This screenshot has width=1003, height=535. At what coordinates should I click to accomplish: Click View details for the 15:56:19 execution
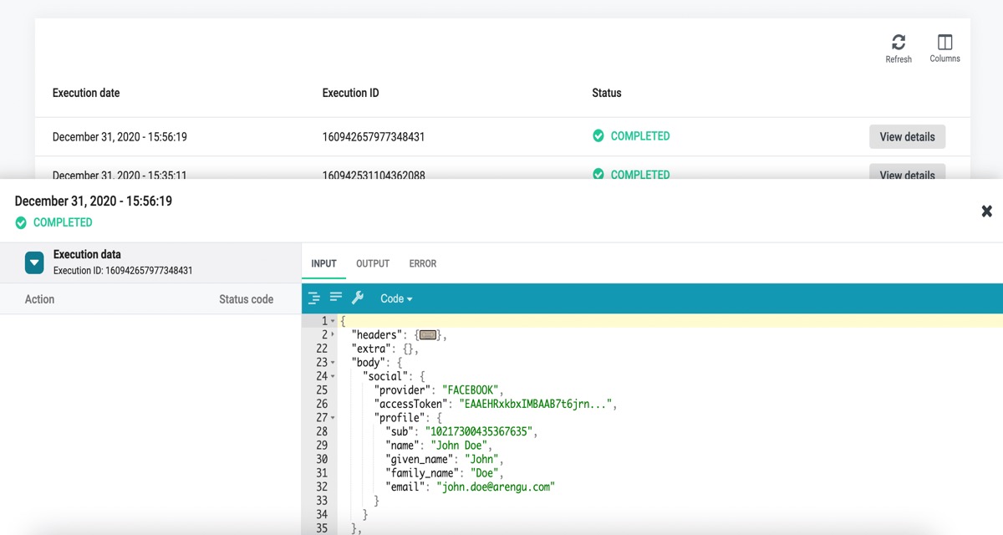[x=907, y=136]
